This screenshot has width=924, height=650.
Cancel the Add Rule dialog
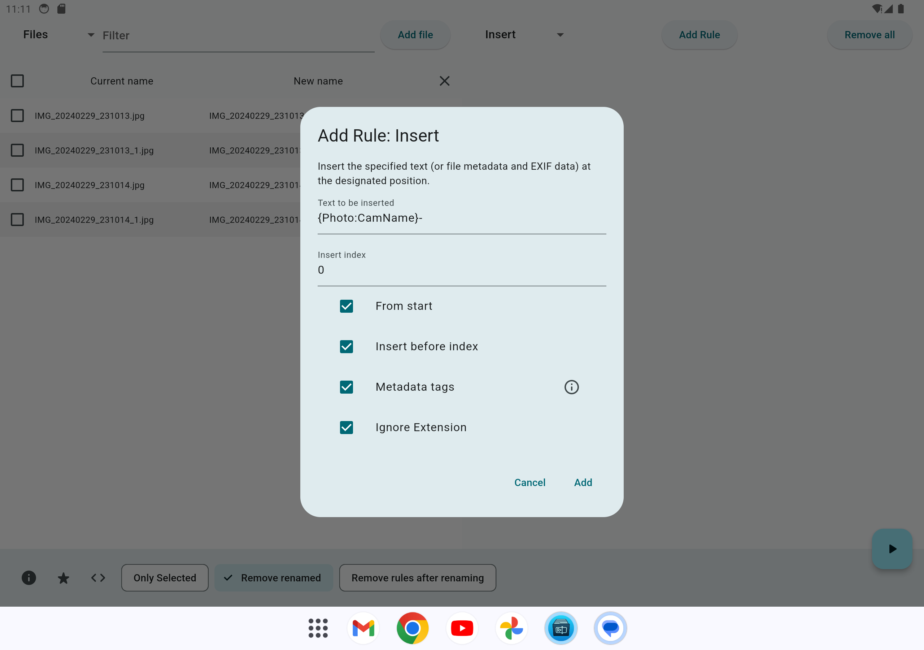click(x=529, y=482)
